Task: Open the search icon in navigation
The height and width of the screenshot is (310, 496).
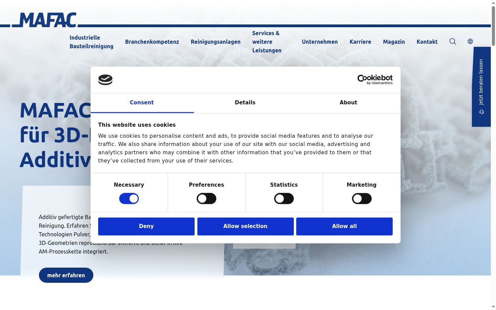Action: point(453,42)
